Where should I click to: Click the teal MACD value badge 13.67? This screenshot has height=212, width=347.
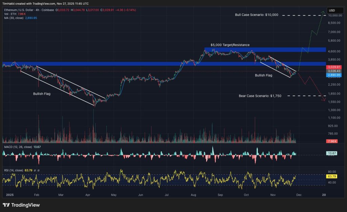pos(331,153)
